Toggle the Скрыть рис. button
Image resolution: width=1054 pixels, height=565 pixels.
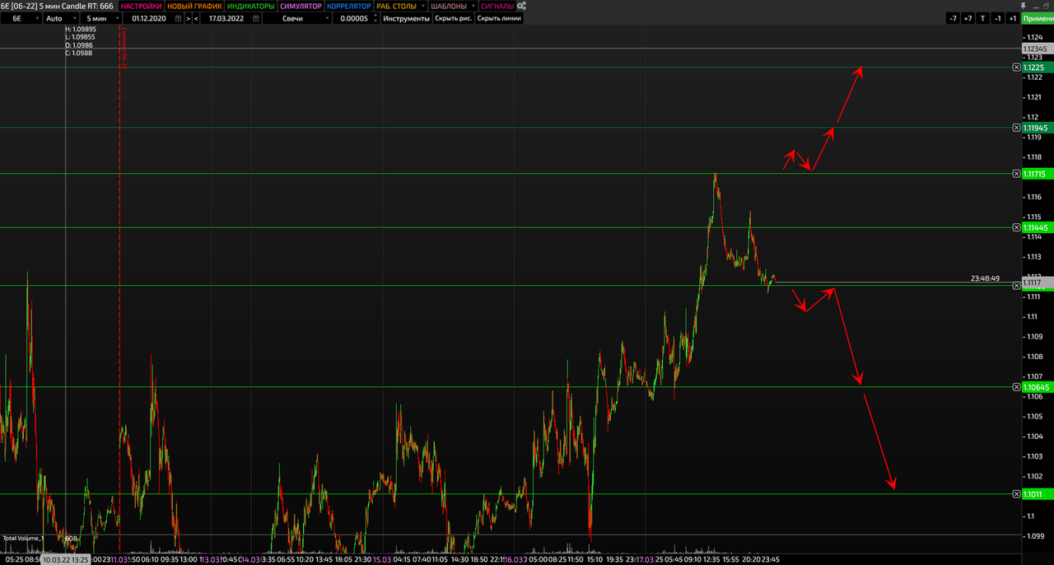tap(454, 18)
